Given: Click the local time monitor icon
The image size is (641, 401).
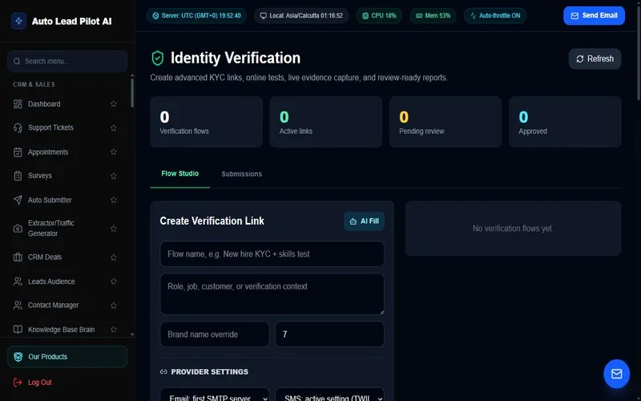Looking at the screenshot, I should 264,15.
